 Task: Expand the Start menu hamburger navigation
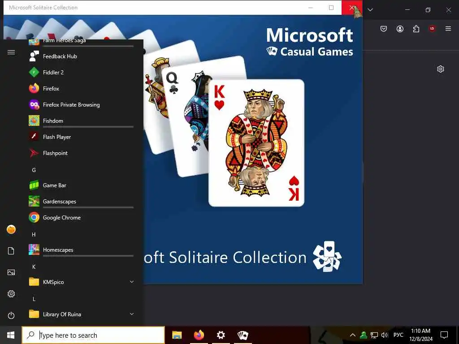[x=11, y=52]
